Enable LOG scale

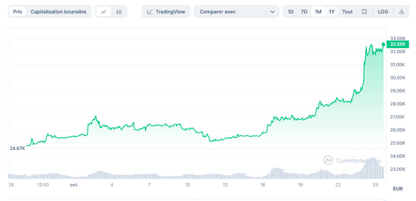[383, 12]
